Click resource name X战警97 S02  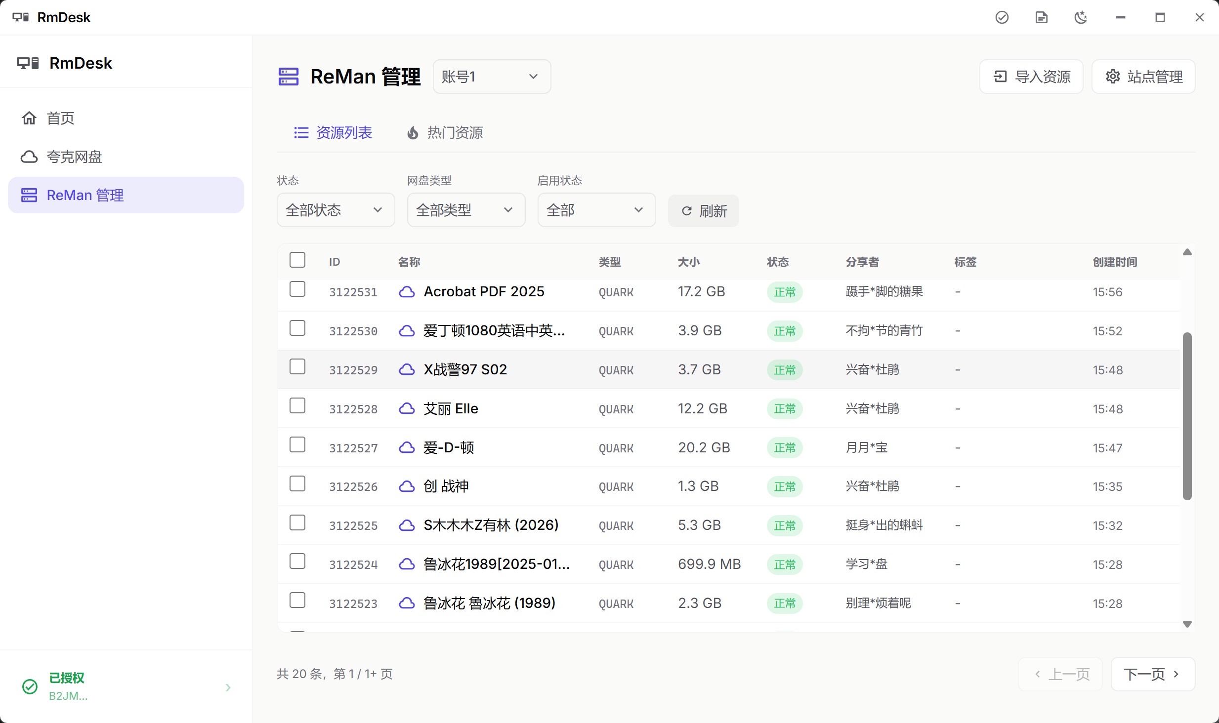[x=465, y=370]
